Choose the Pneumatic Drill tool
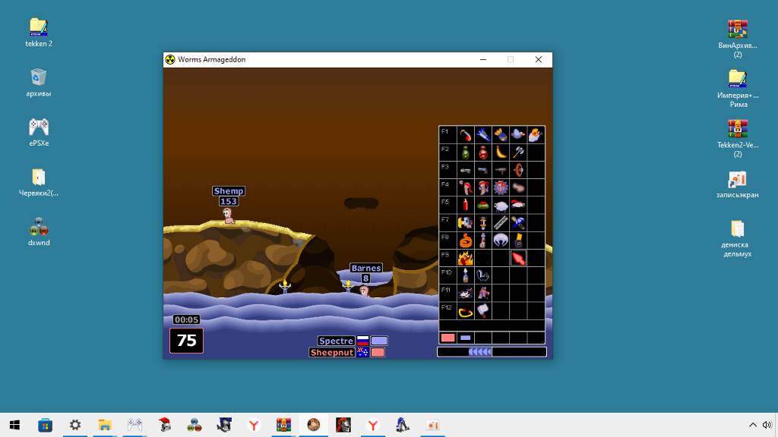Screen dimensions: 778x437 click(x=482, y=223)
